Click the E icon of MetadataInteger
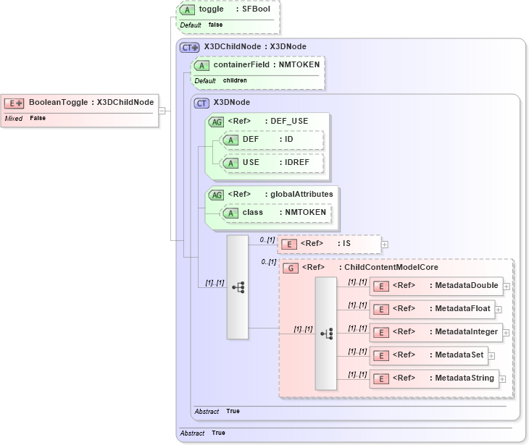The height and width of the screenshot is (445, 529). pyautogui.click(x=381, y=333)
